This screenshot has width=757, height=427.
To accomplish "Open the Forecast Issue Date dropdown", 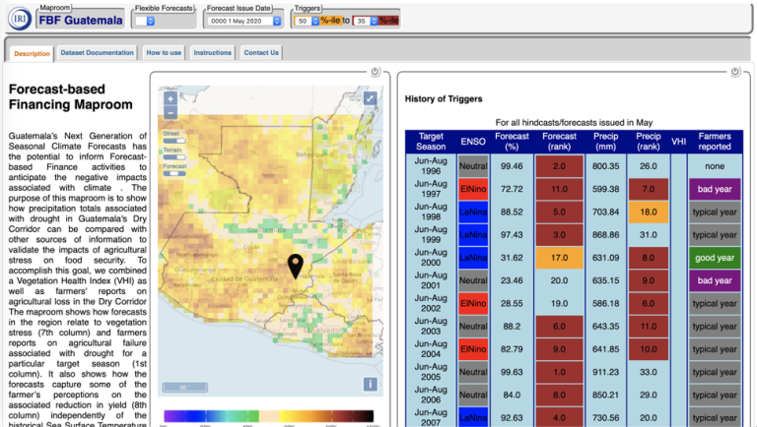I will [x=244, y=20].
